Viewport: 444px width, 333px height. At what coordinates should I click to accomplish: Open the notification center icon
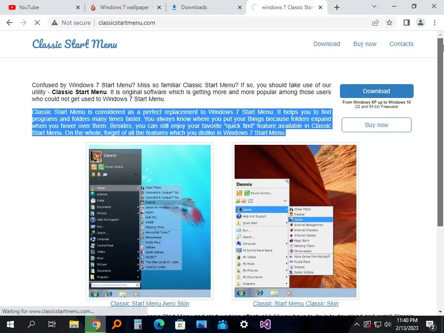tap(431, 324)
